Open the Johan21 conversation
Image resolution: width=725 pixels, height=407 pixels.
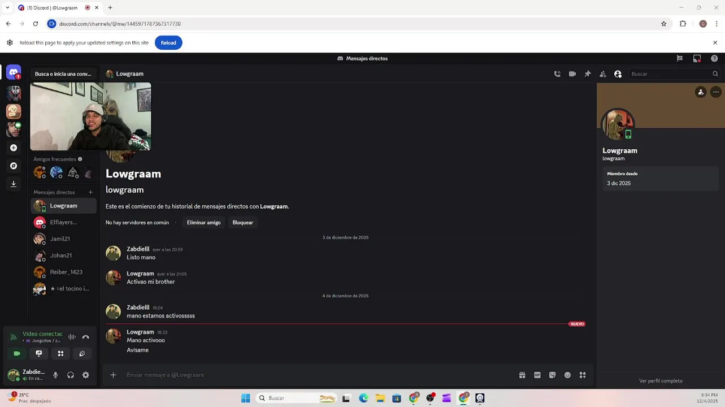point(64,256)
